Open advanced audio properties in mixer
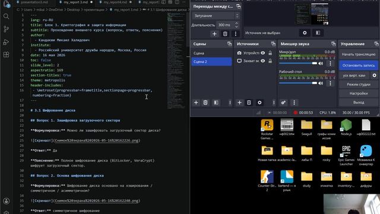This screenshot has width=380, height=214. (283, 103)
